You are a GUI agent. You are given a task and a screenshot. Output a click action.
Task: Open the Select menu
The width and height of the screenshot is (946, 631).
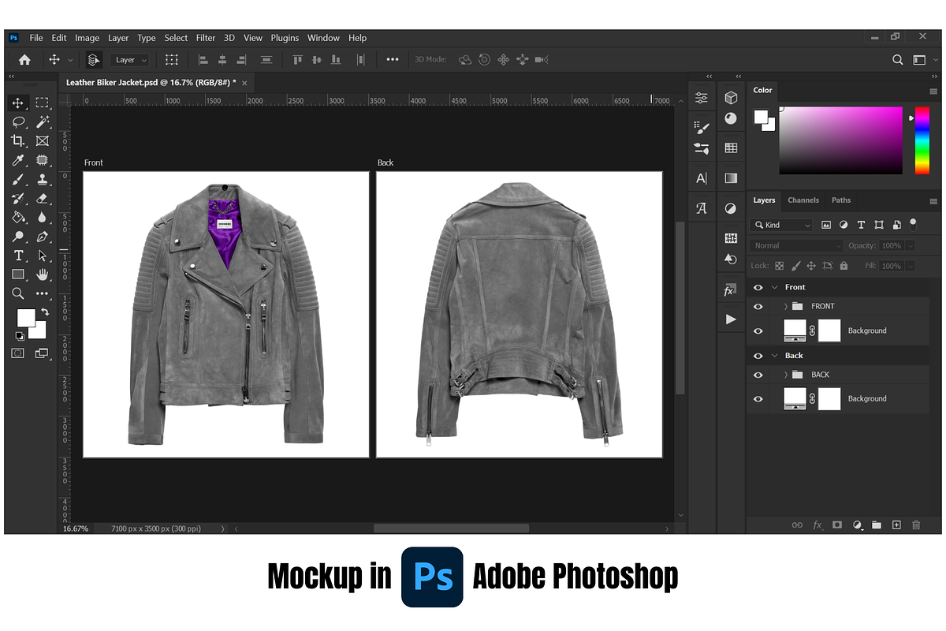point(176,38)
